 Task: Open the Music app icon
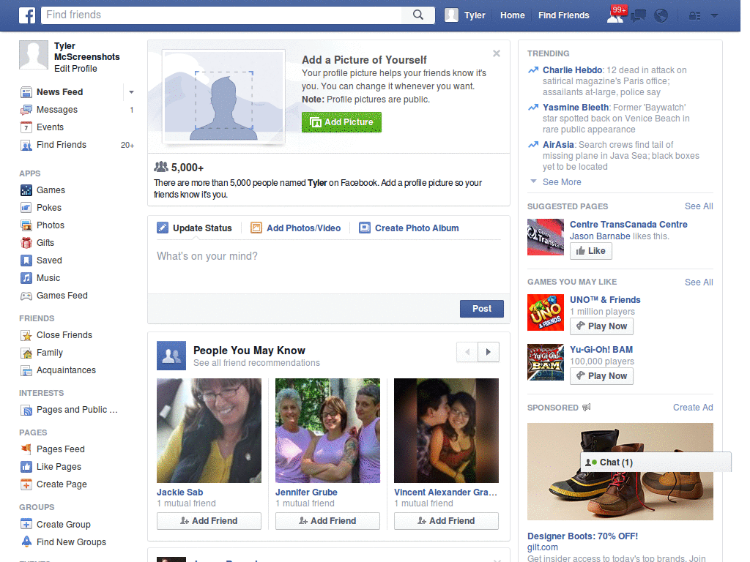26,278
